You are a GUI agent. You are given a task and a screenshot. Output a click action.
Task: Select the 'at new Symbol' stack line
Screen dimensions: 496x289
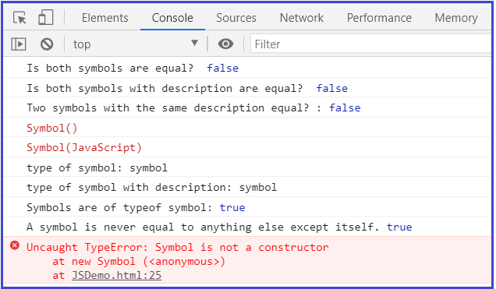pos(139,262)
